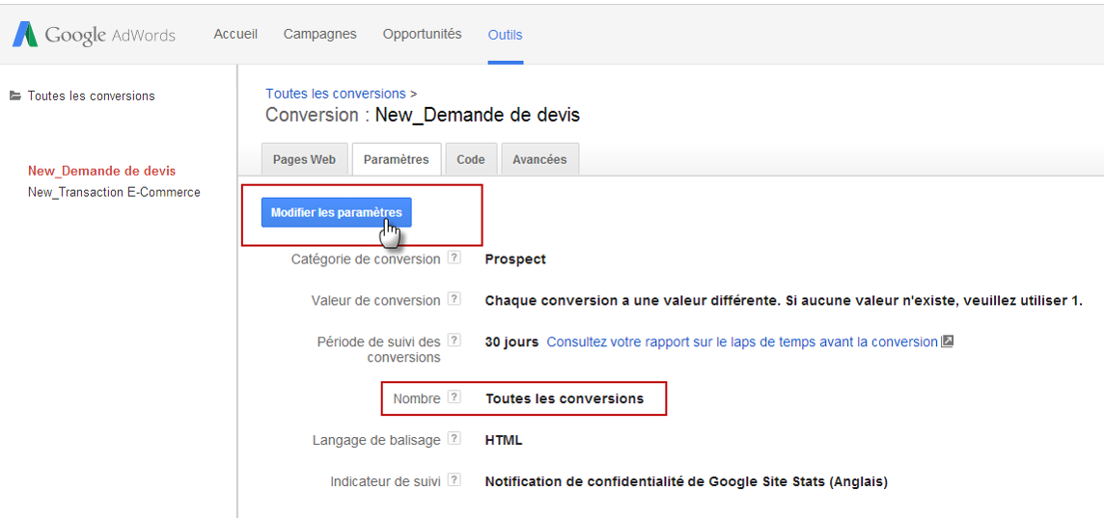Open help icon for Catégorie de conversion

pyautogui.click(x=455, y=259)
